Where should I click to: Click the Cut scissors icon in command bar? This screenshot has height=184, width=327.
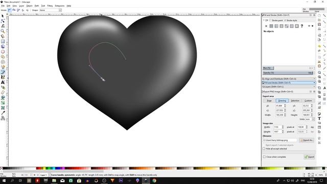(319, 61)
